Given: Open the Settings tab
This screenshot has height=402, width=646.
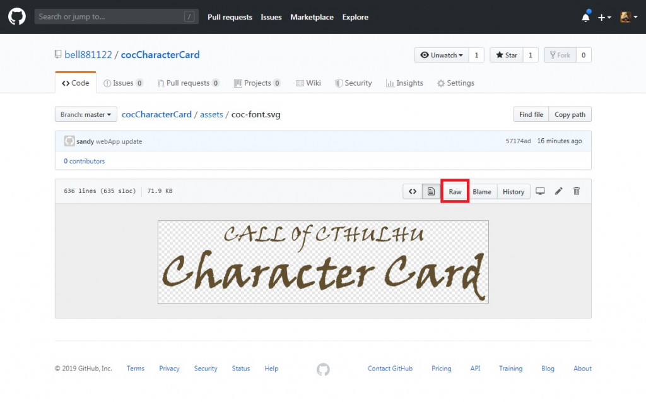Looking at the screenshot, I should coord(455,83).
